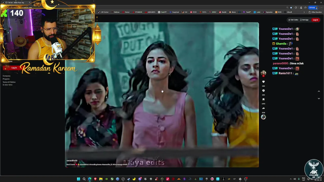
Task: Open the Mods bookmark
Action: coord(232,12)
